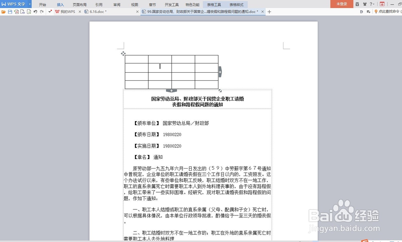Click the export to PDF icon
This screenshot has width=402, height=242.
click(x=16, y=12)
